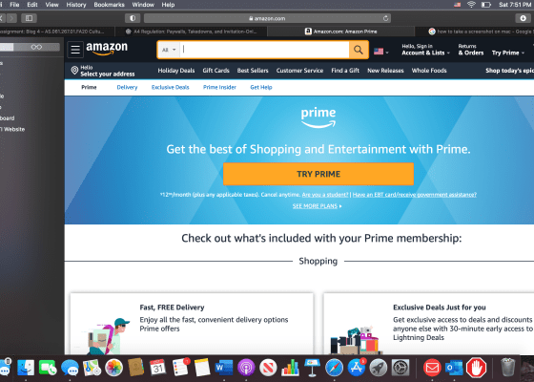Open Microsoft Word from the dock
Image resolution: width=534 pixels, height=382 pixels.
[x=224, y=368]
